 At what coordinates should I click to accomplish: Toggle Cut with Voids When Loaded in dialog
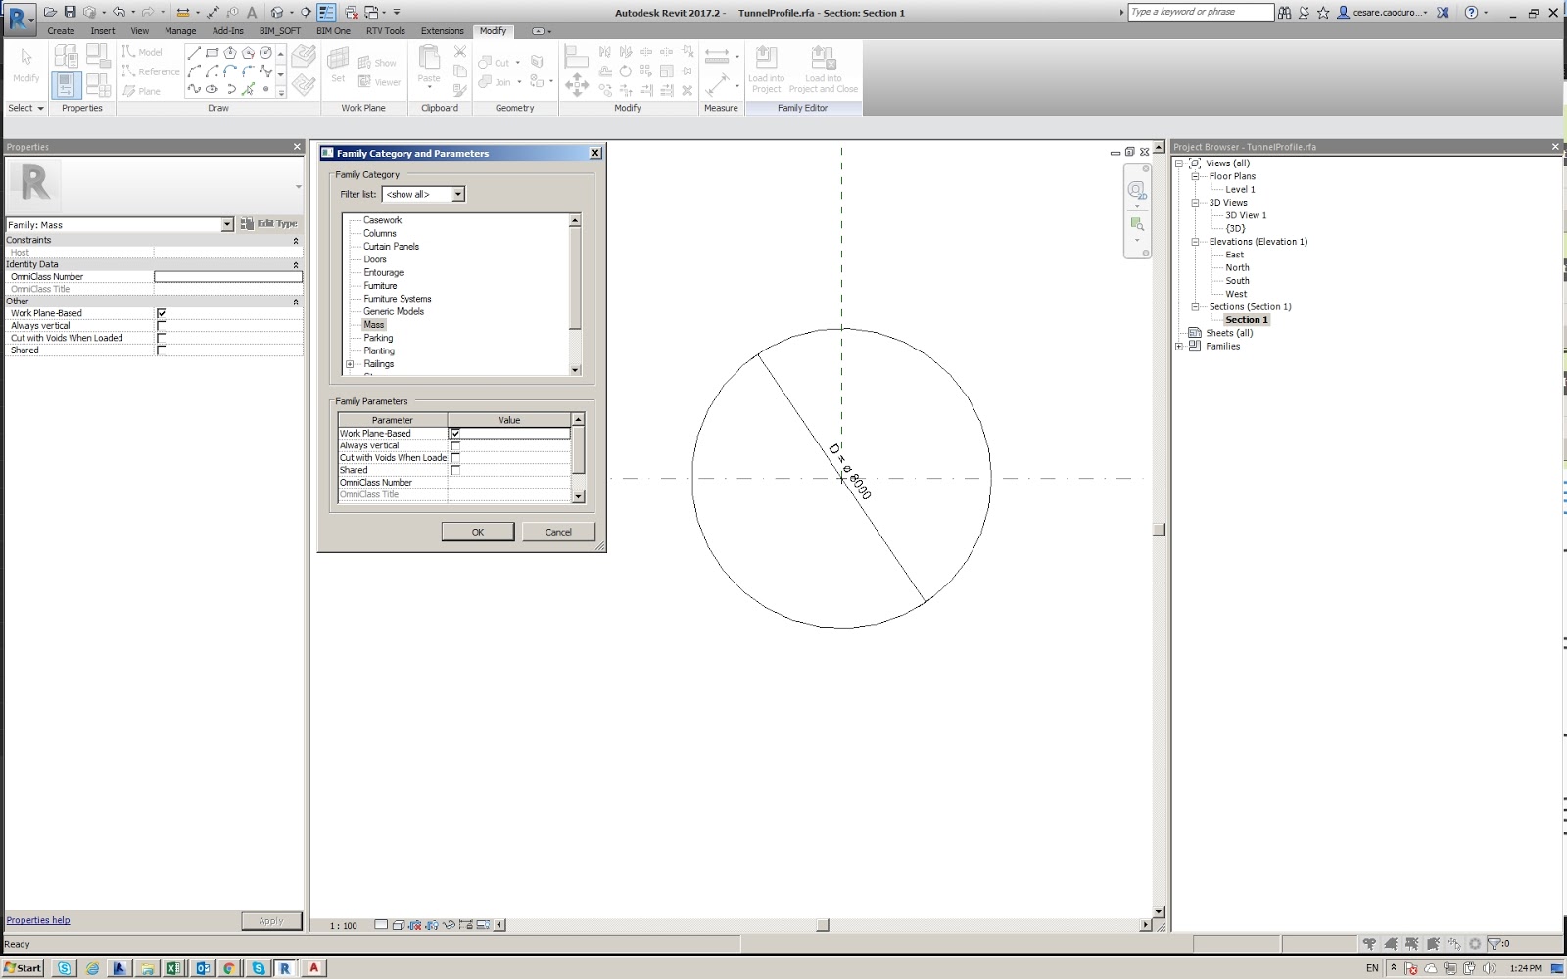point(455,458)
